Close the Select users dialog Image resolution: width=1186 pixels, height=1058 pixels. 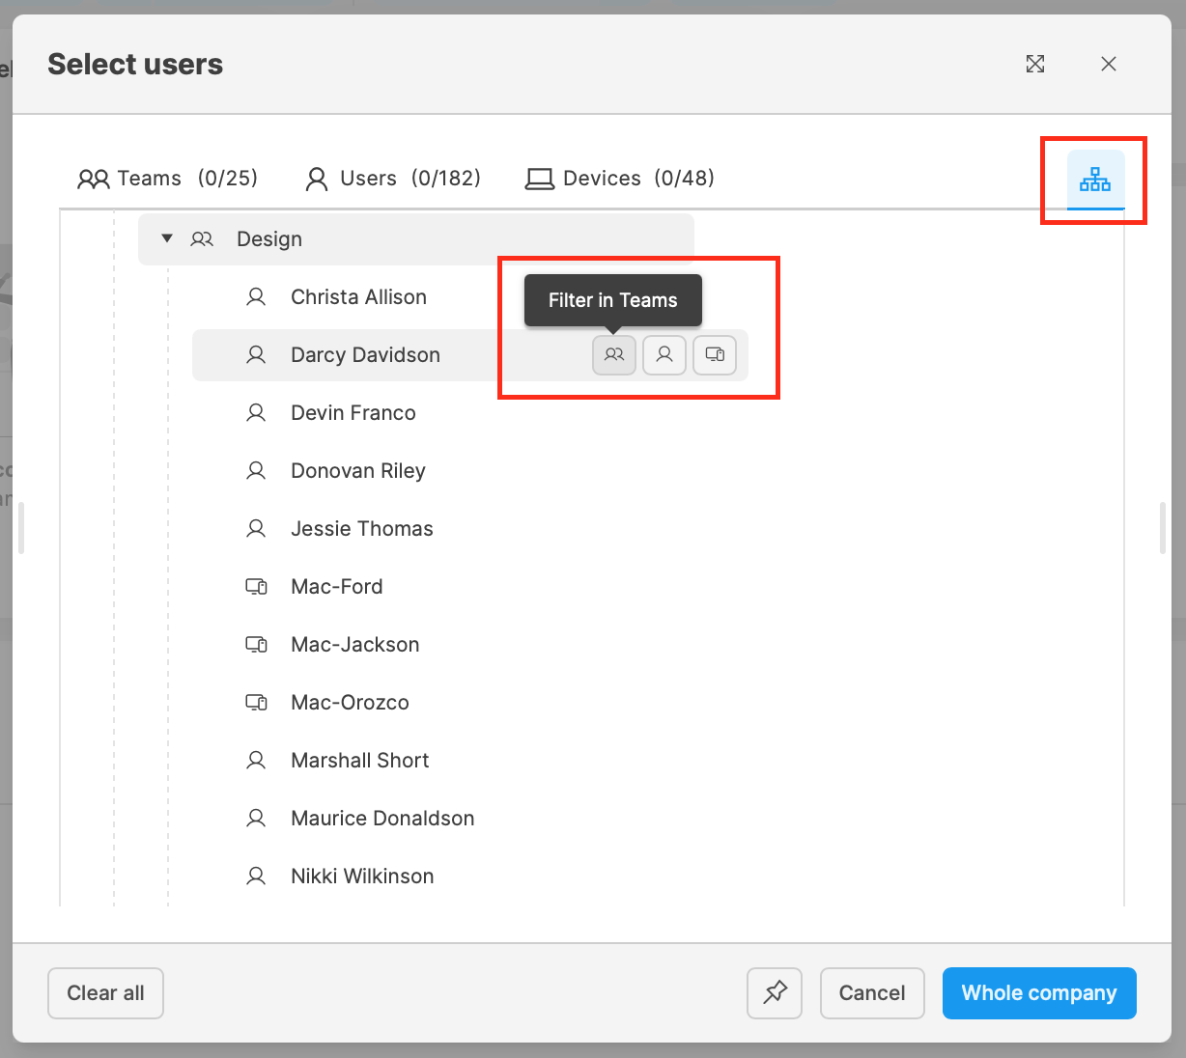1109,64
